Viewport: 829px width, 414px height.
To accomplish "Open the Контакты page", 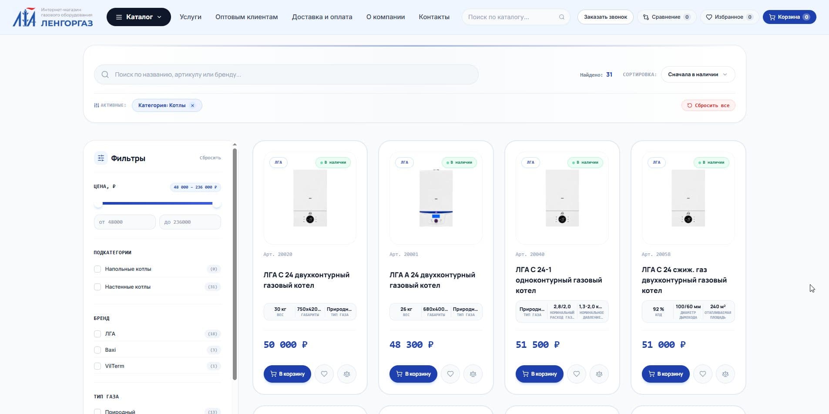I will [434, 17].
